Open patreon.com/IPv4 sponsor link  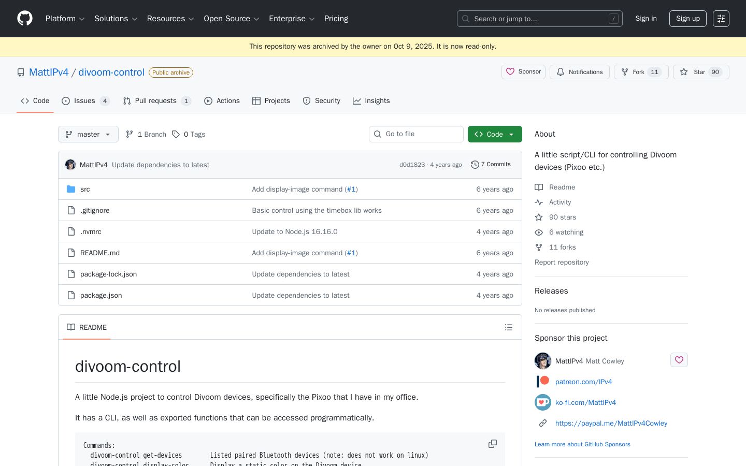(583, 382)
